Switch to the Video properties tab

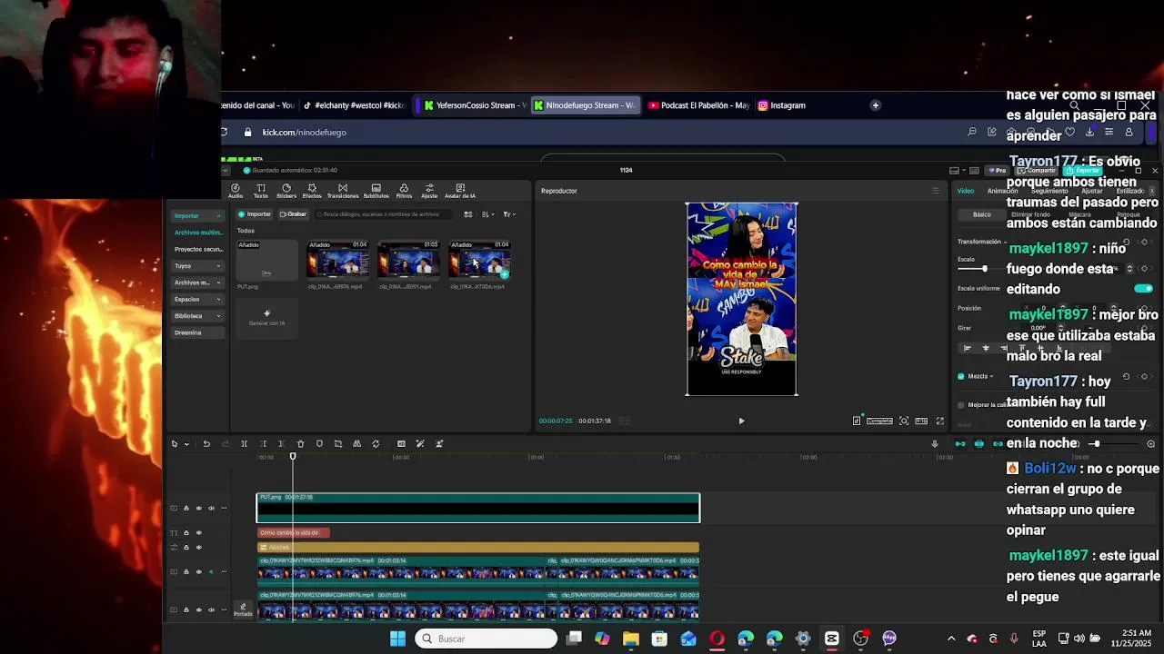[966, 191]
